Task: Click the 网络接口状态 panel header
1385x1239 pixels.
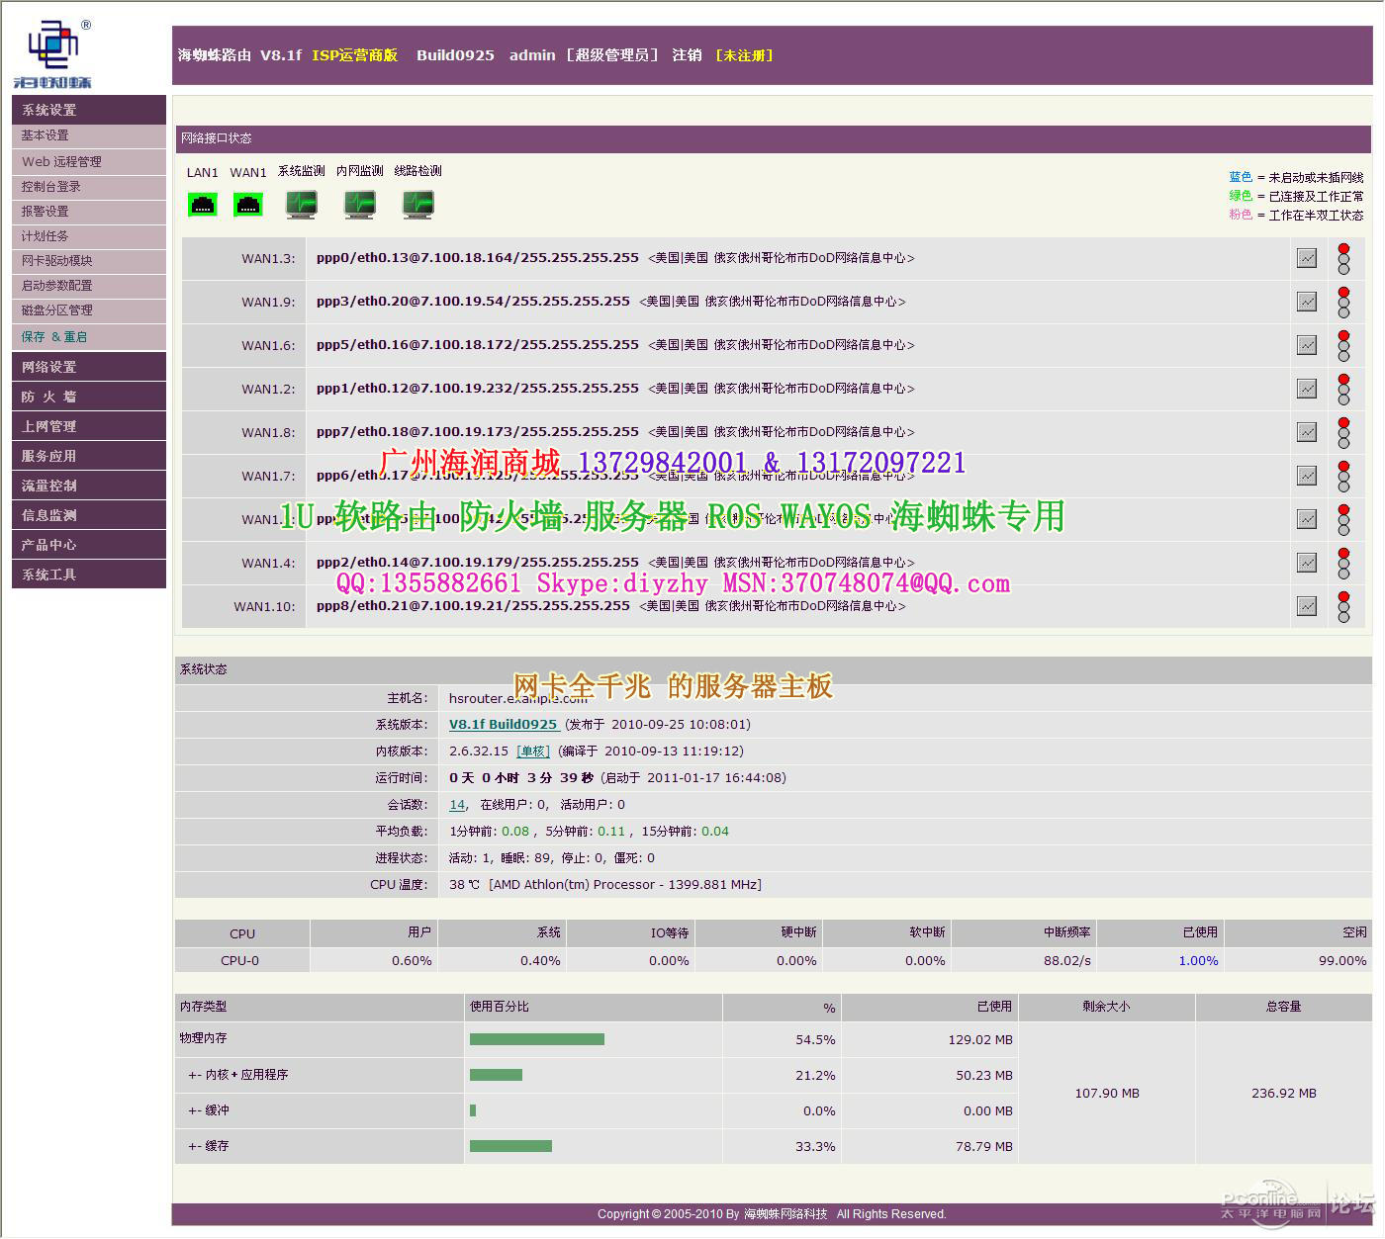Action: 775,138
